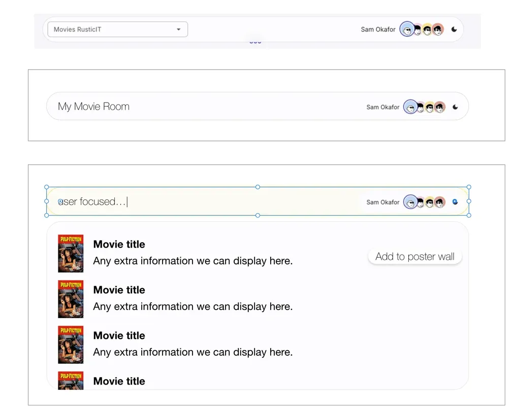The image size is (515, 413).
Task: Select pink avatar in Movies RusticIT bar
Action: 417,29
